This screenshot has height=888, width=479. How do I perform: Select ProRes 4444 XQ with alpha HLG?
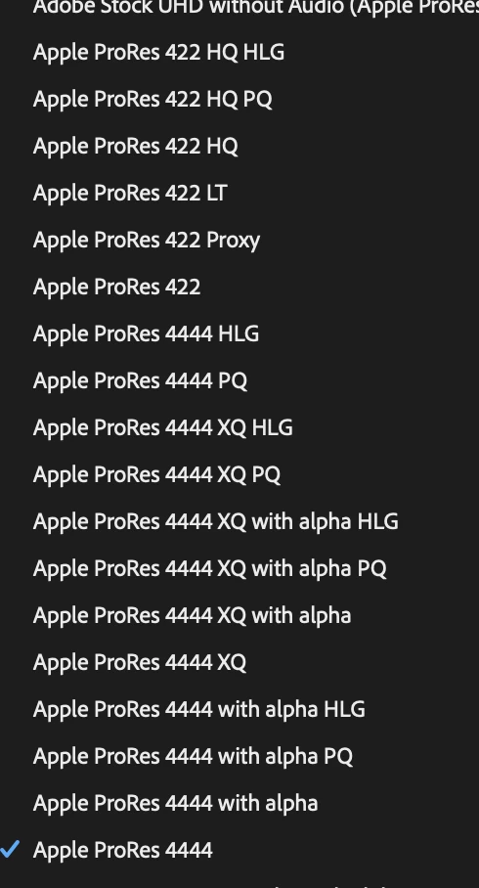coord(239,521)
